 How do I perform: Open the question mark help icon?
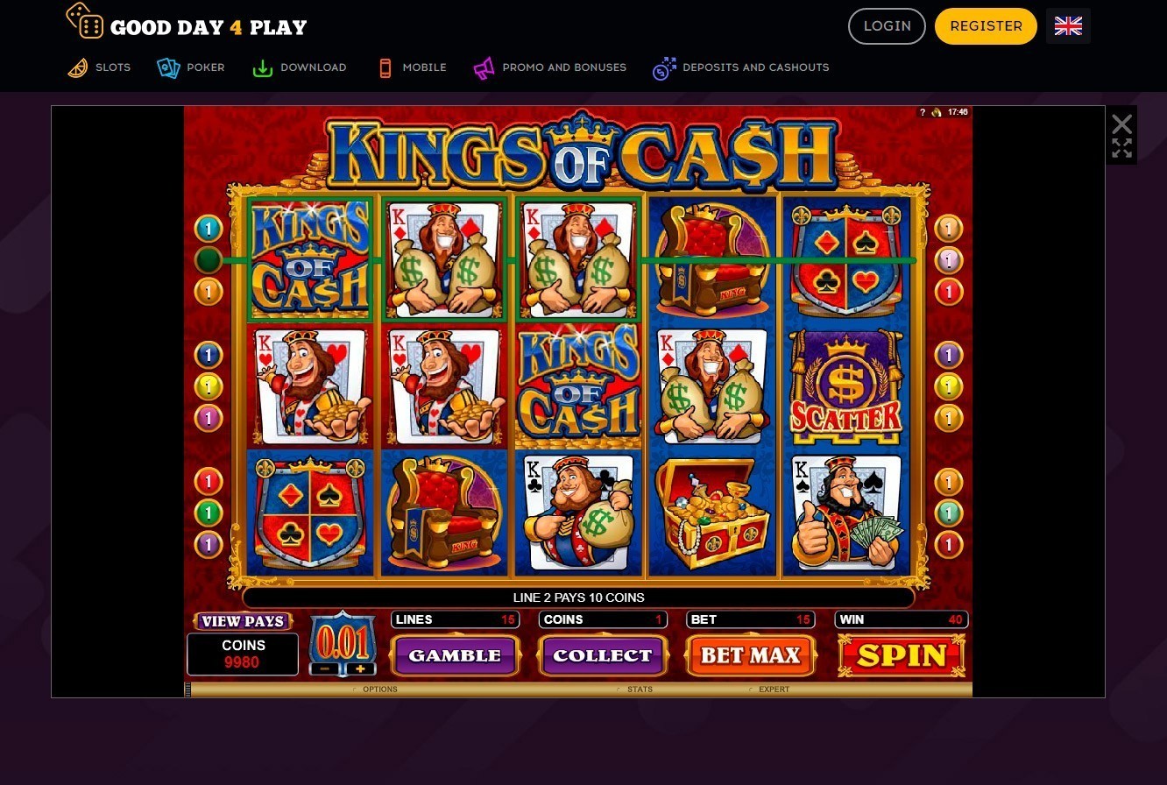923,112
